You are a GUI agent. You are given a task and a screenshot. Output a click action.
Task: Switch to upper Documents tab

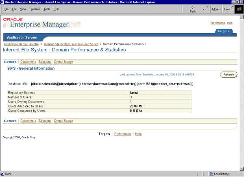pyautogui.click(x=28, y=62)
